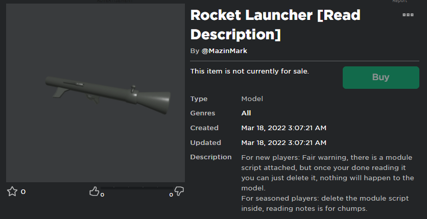Click the "Model" type value

252,99
